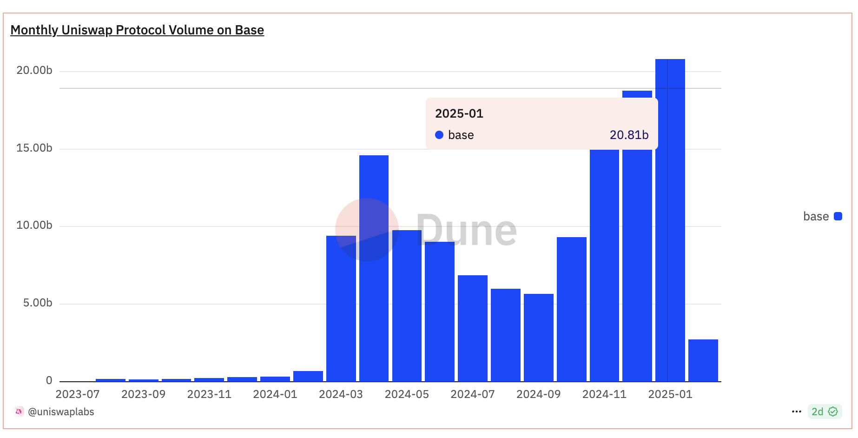This screenshot has height=438, width=858.
Task: Click the 20.81b value in tooltip
Action: pos(629,135)
